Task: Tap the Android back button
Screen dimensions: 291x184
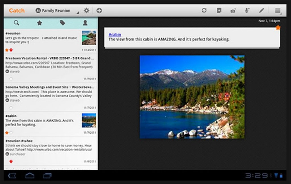Action: (12, 175)
